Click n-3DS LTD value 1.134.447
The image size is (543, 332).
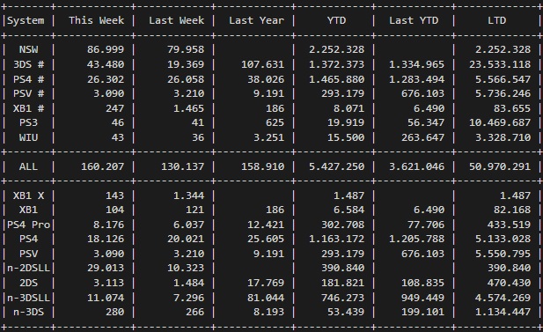[503, 313]
